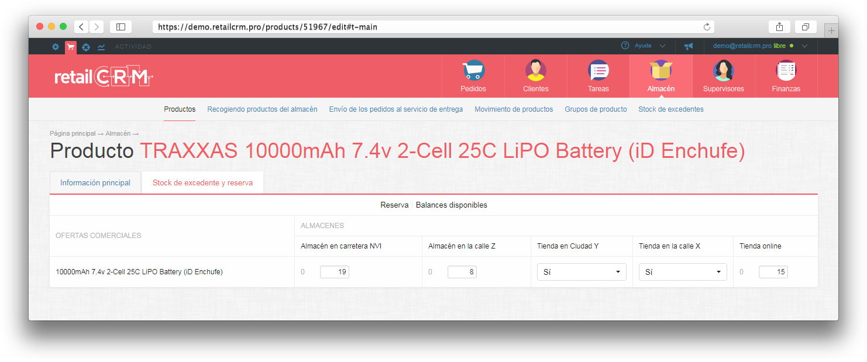Open Stock de excedentes menu item

[x=671, y=109]
